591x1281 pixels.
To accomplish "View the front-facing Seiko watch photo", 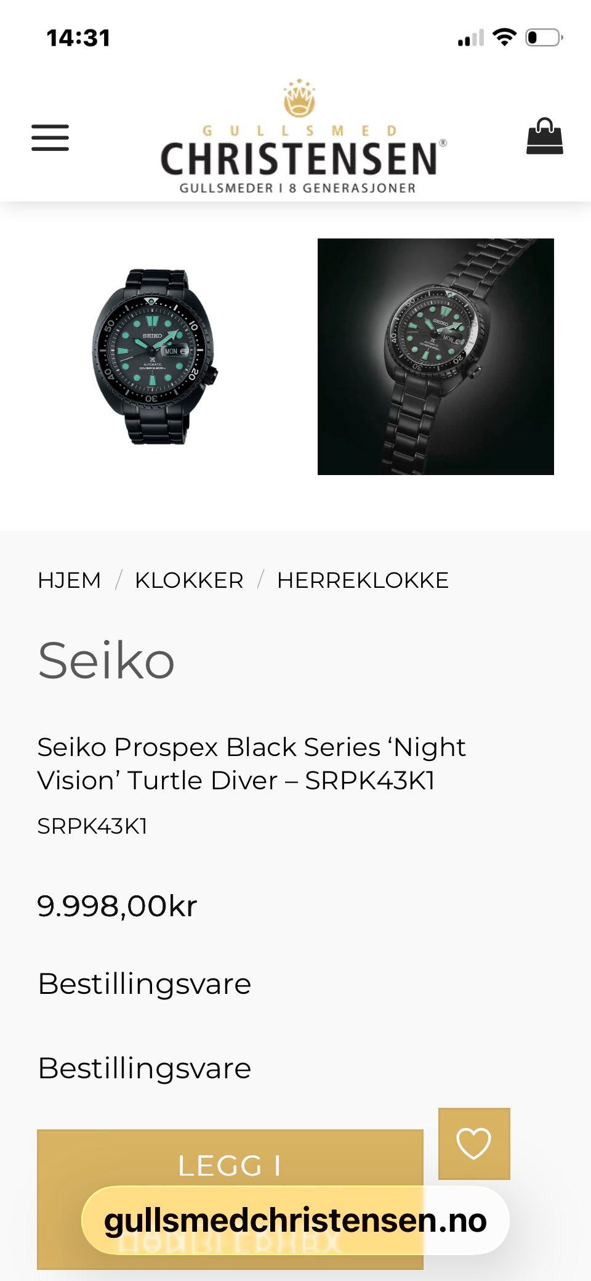I will tap(154, 357).
